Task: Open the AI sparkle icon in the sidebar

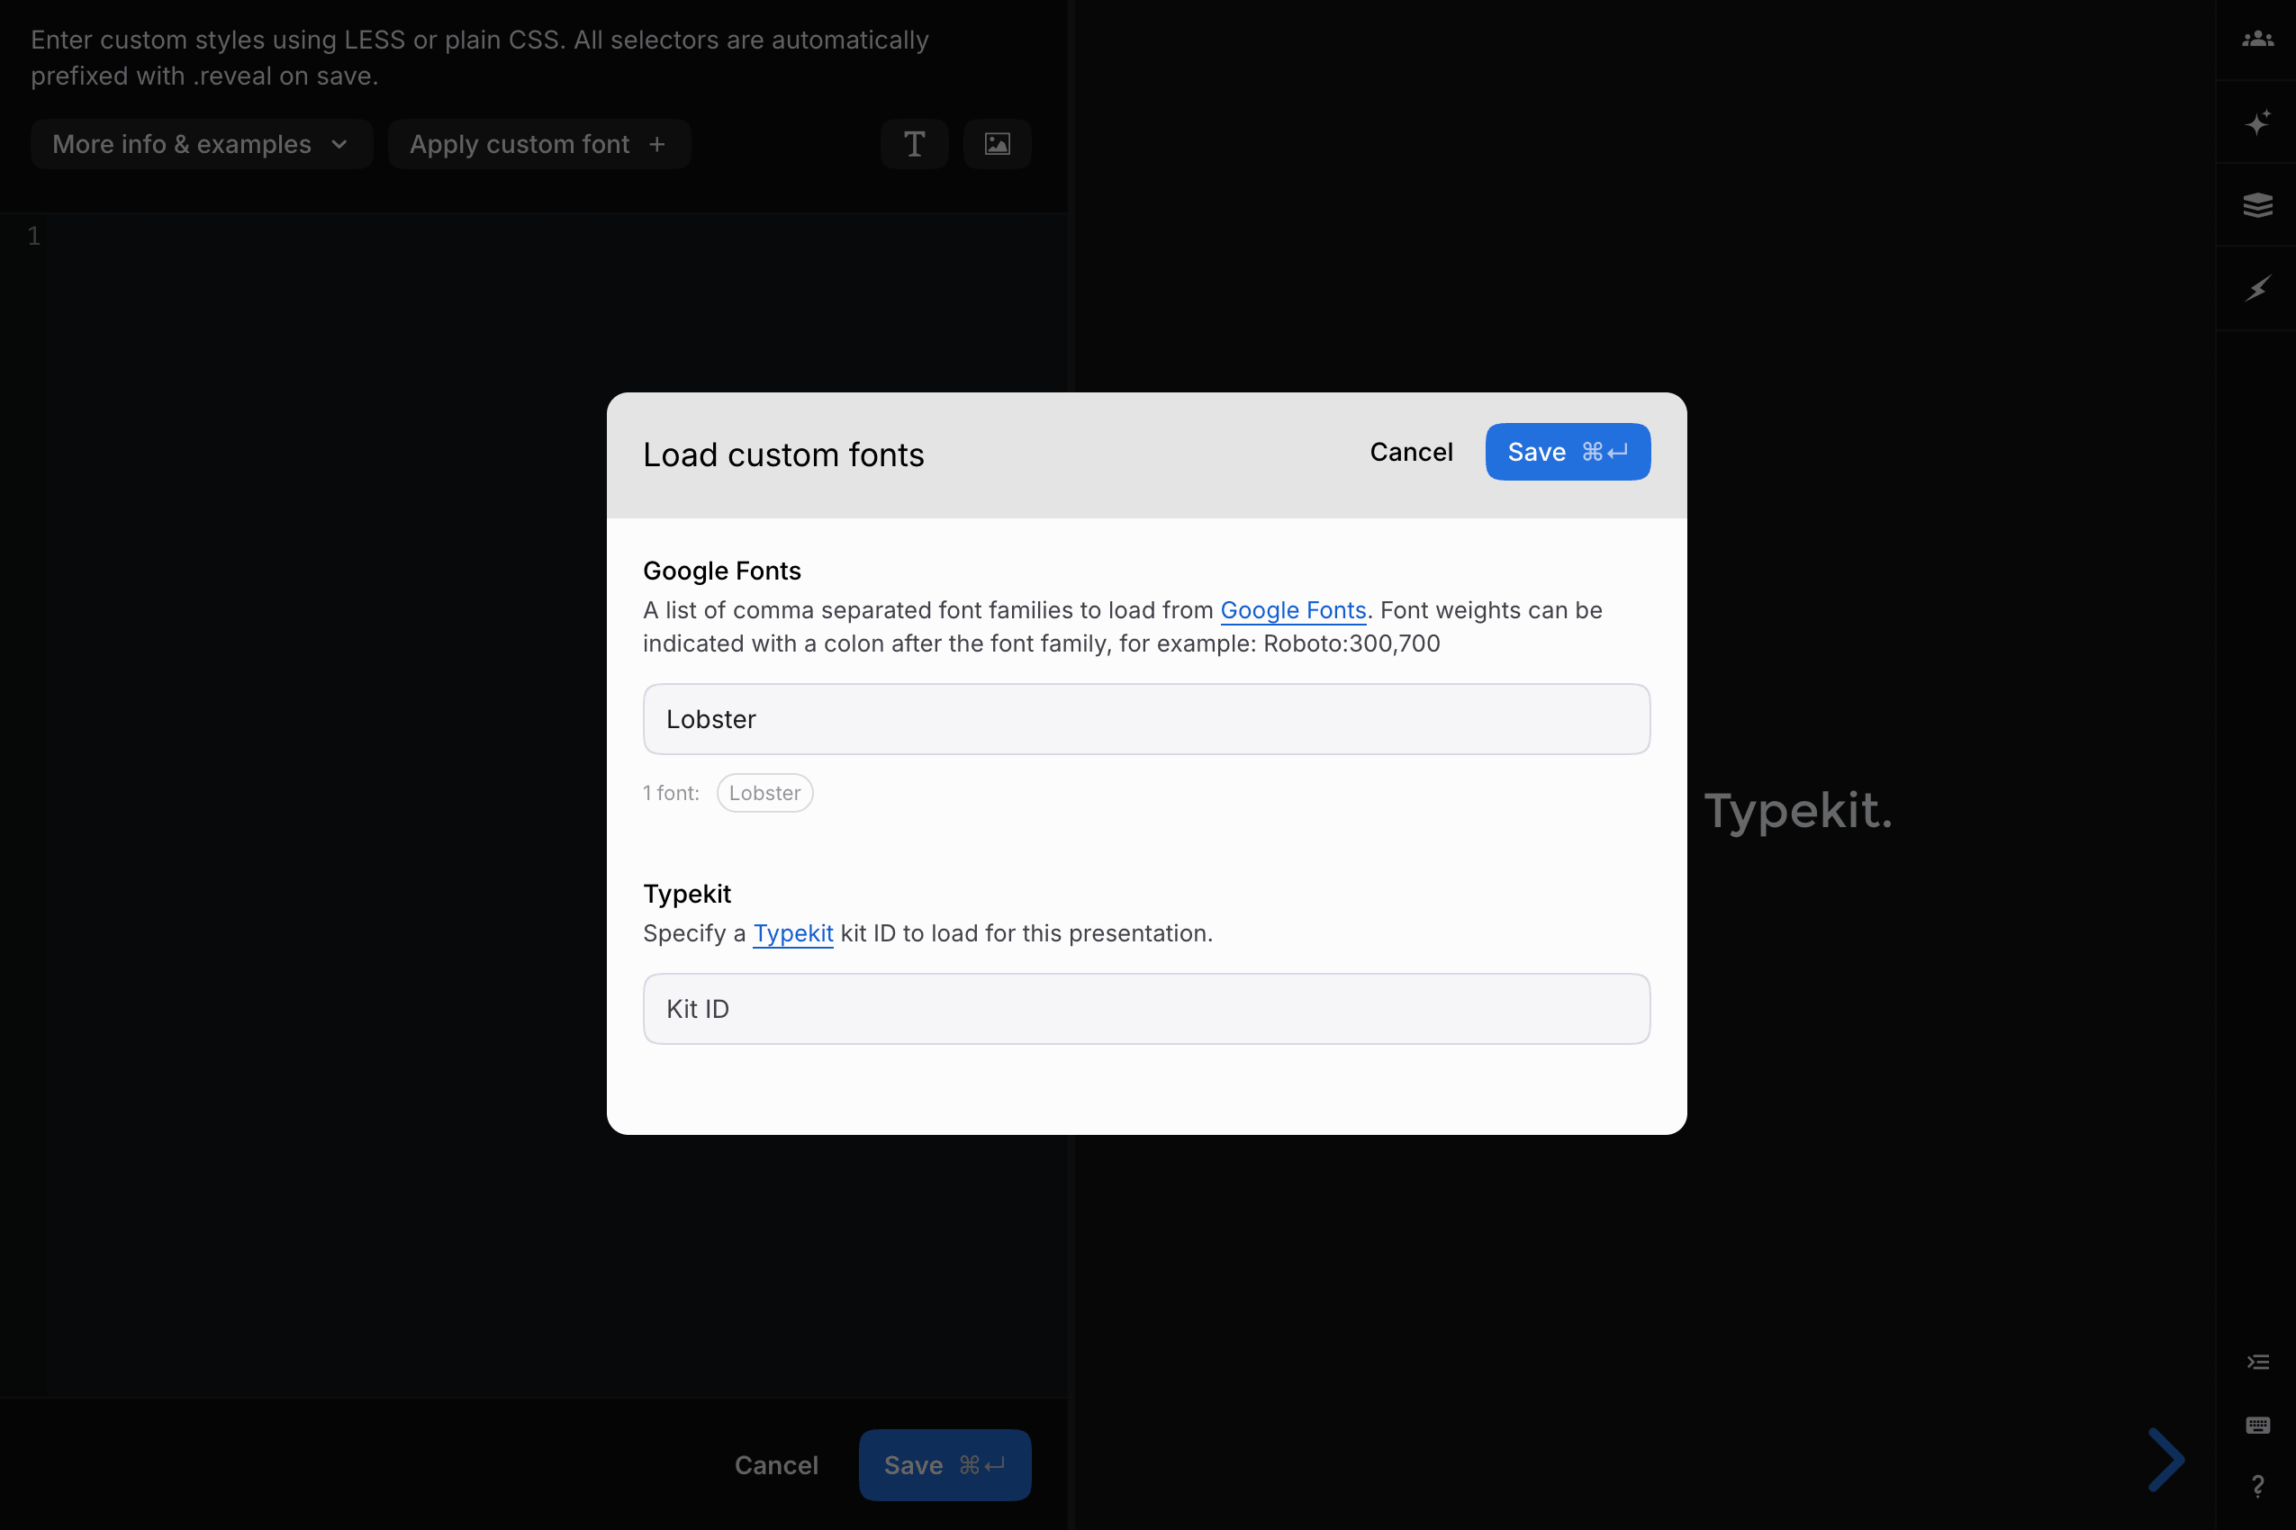Action: click(x=2257, y=123)
